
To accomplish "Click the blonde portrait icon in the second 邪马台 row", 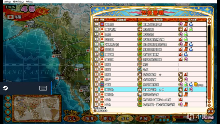I will (x=140, y=94).
